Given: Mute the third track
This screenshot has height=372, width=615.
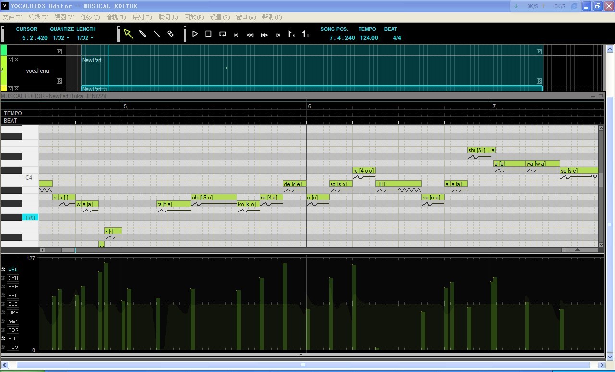Looking at the screenshot, I should point(11,88).
